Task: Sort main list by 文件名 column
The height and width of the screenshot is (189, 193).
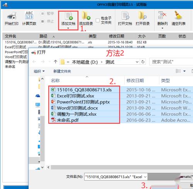Action: point(10,36)
